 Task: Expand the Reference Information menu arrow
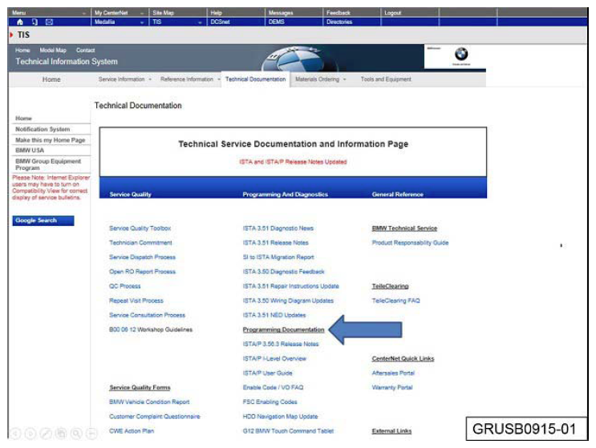(x=219, y=79)
